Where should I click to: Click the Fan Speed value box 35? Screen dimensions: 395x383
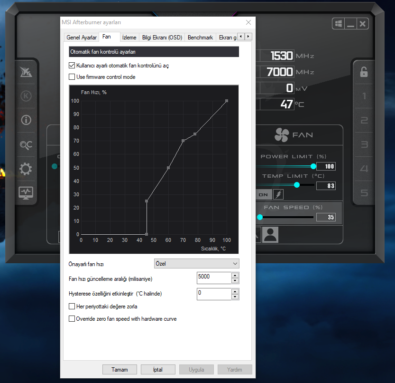(326, 217)
